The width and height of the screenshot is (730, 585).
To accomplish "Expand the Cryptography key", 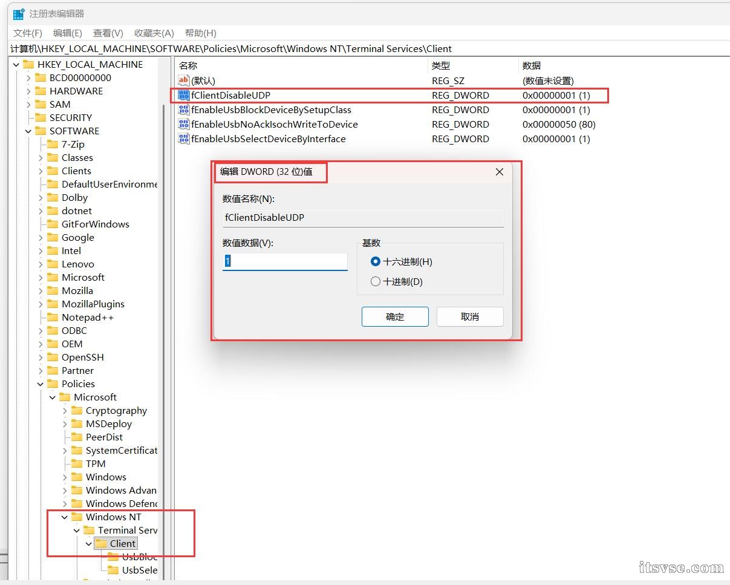I will click(65, 411).
